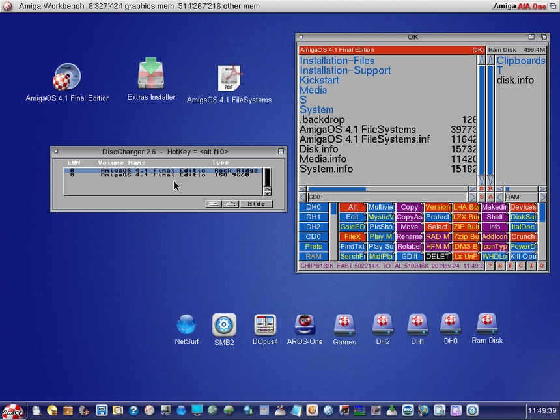The height and width of the screenshot is (420, 560).
Task: Open the AROS-One drive icon
Action: click(305, 325)
